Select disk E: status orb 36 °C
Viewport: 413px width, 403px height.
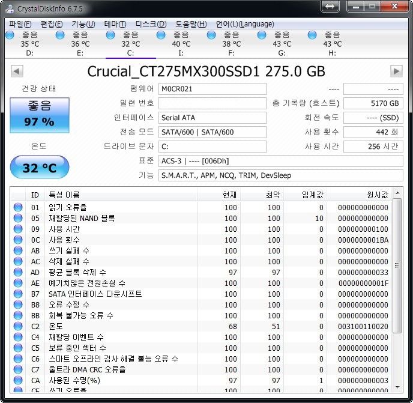[60, 35]
